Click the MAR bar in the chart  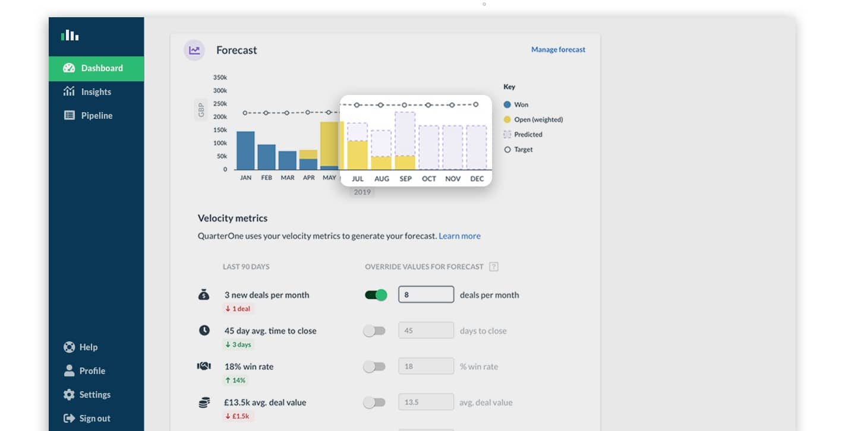(288, 160)
